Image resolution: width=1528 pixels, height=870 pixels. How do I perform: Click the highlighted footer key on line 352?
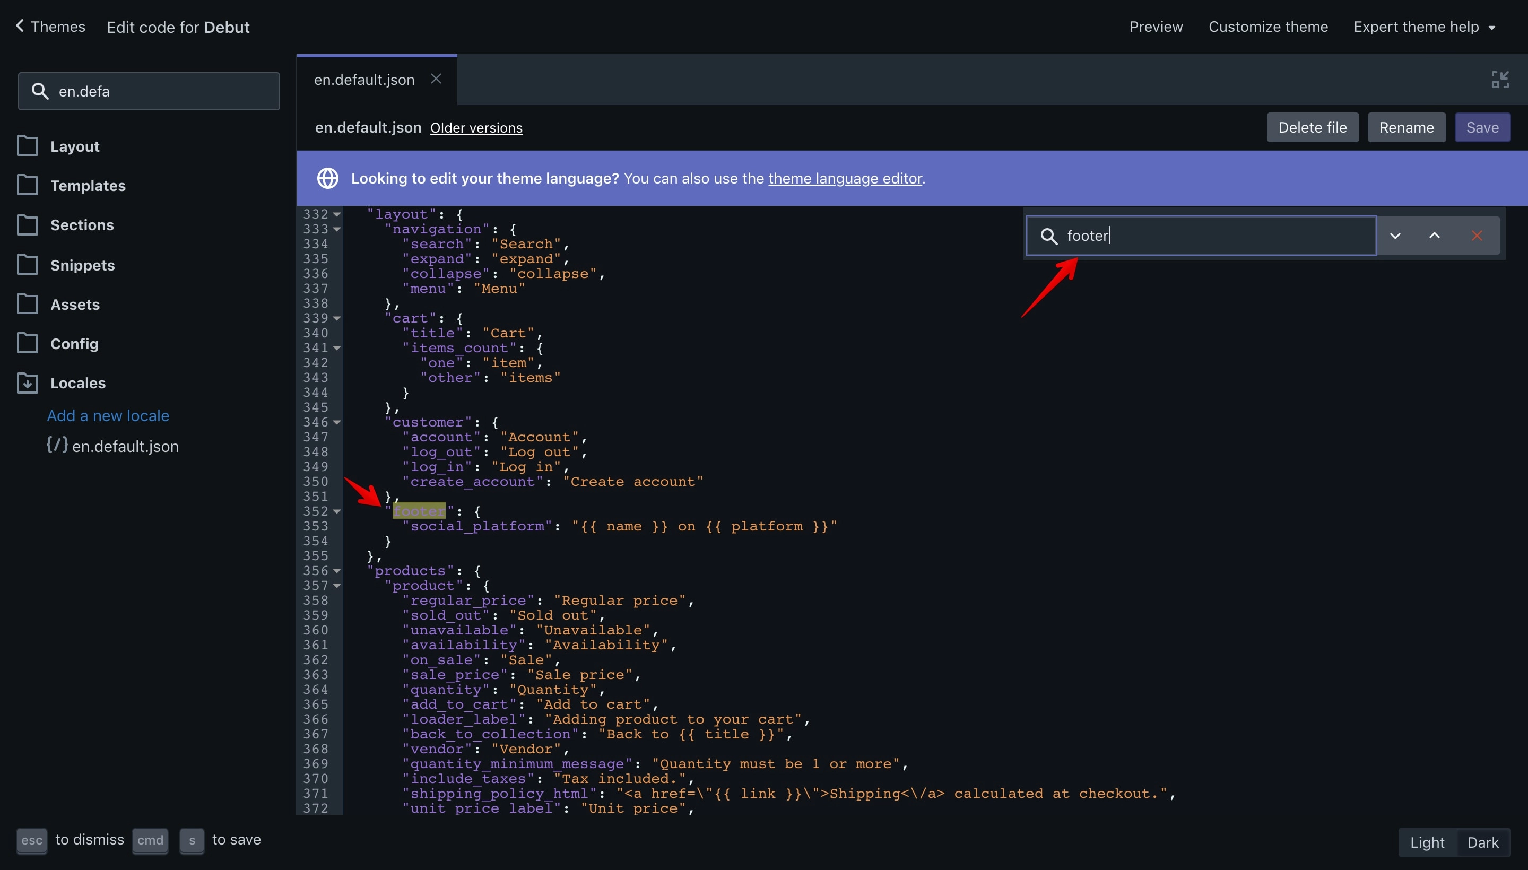[419, 511]
